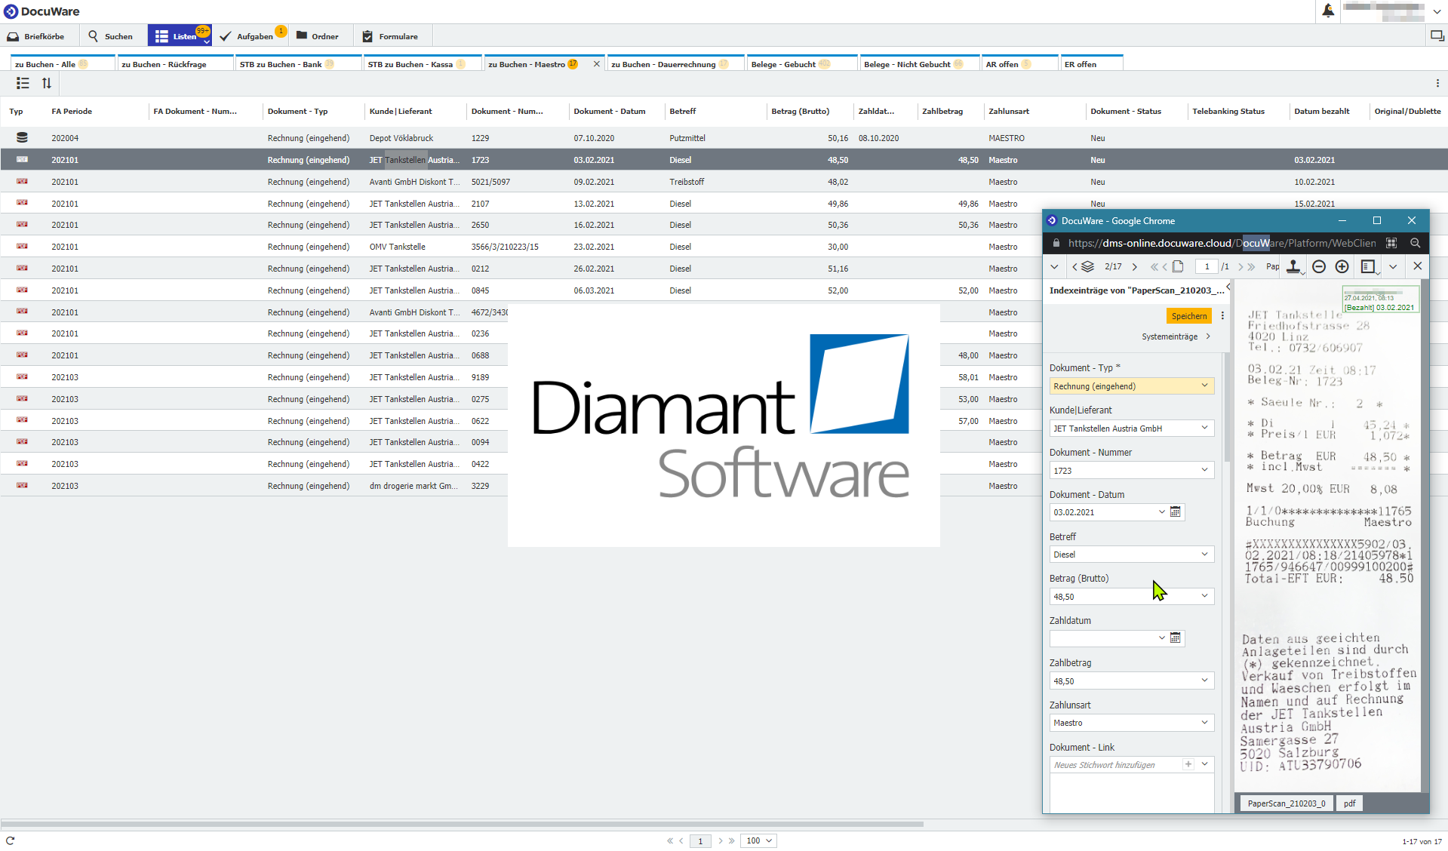Click the stacked document icon for Depot Vöklabruck row

22,138
